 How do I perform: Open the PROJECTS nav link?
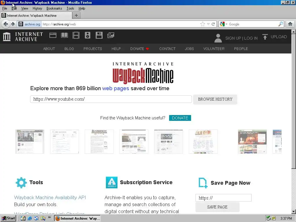pos(93,49)
